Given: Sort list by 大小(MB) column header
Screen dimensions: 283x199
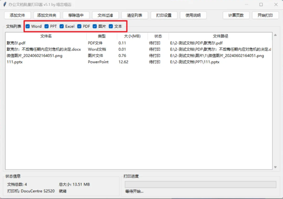Looking at the screenshot, I should pos(131,36).
